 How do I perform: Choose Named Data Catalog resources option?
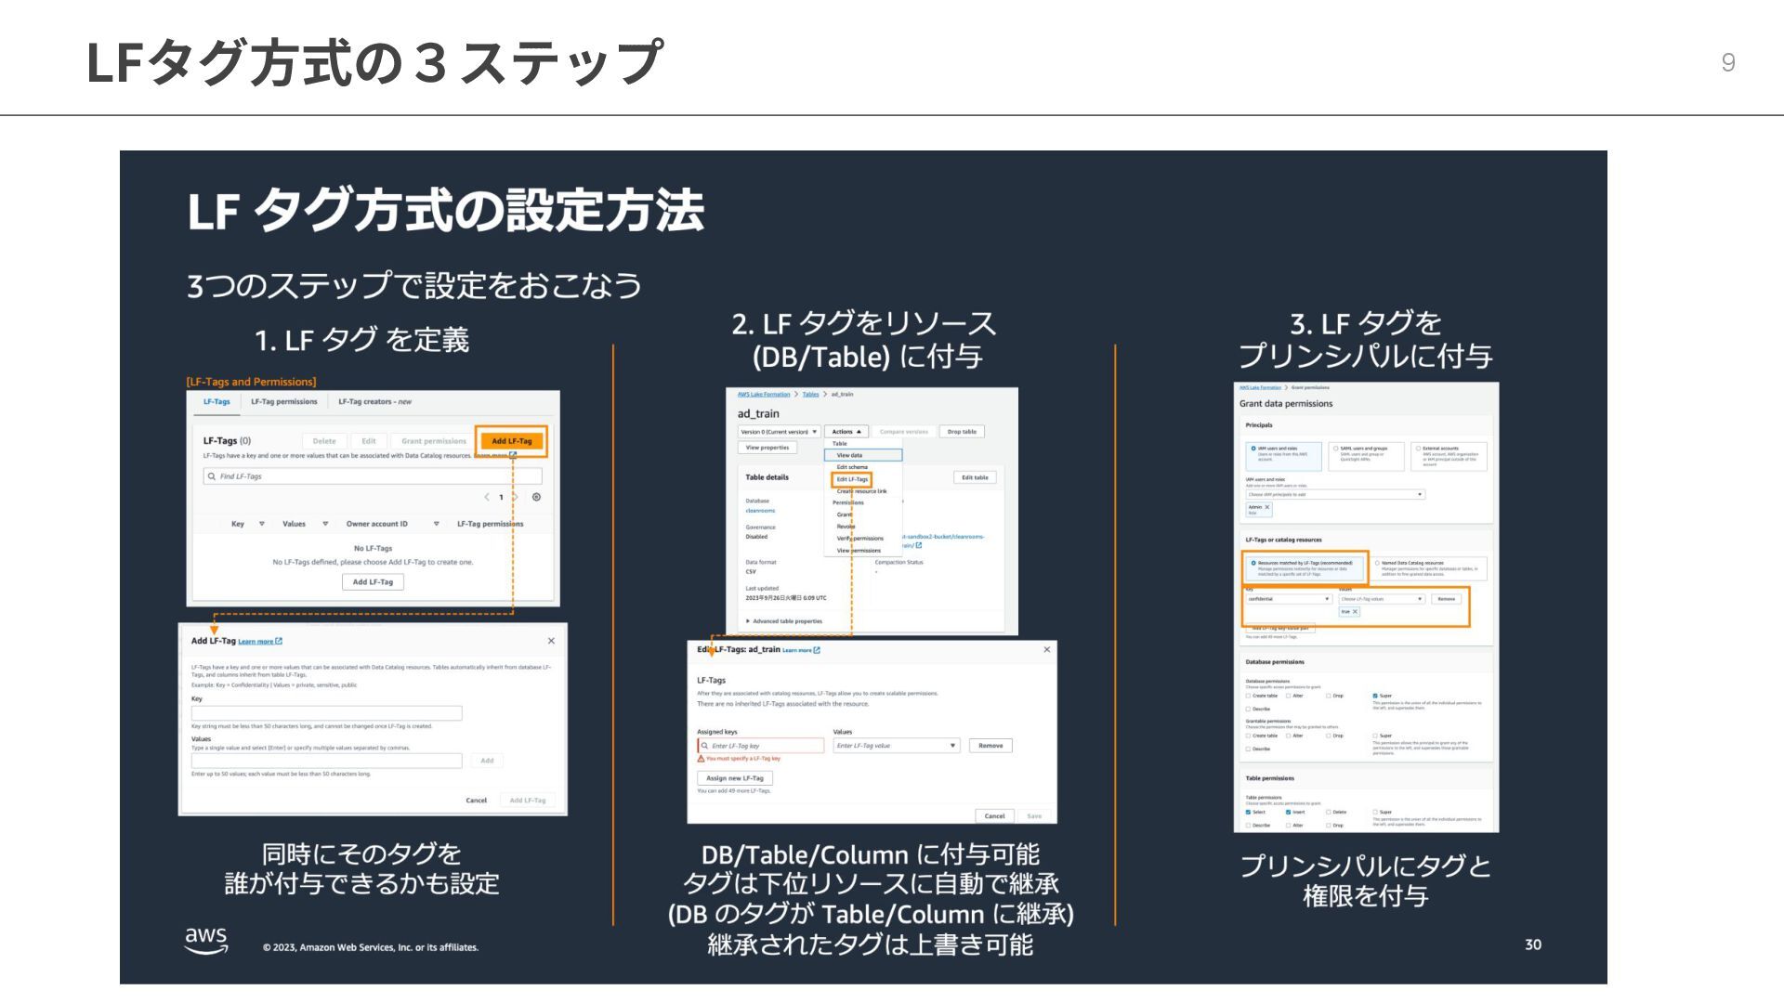pos(1429,567)
